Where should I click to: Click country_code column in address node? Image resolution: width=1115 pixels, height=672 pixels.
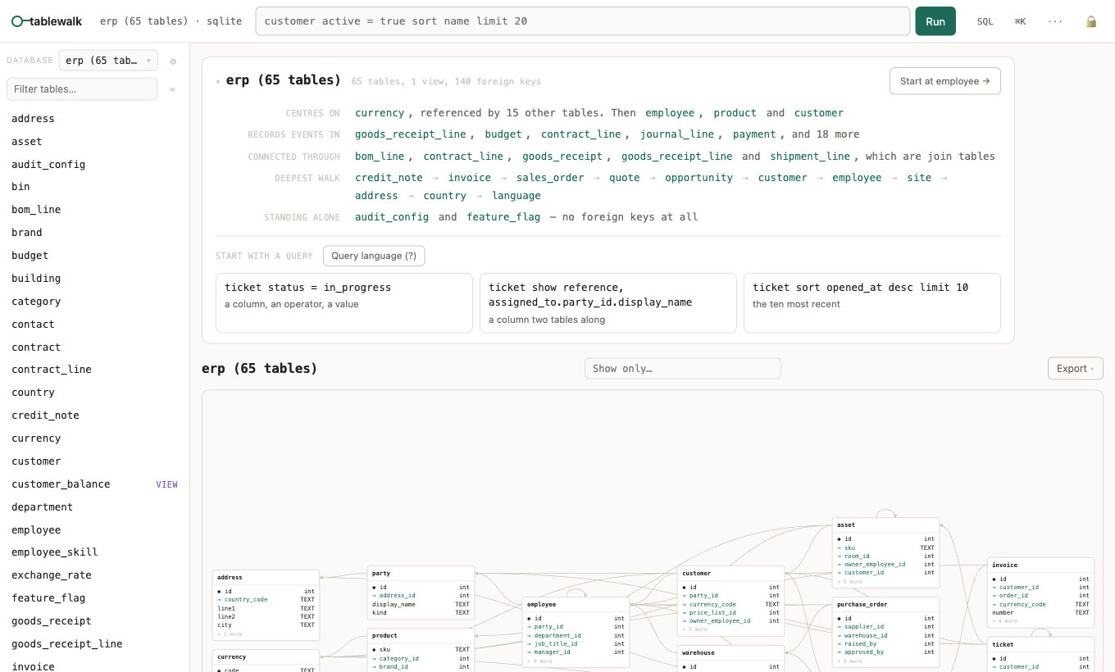click(266, 600)
